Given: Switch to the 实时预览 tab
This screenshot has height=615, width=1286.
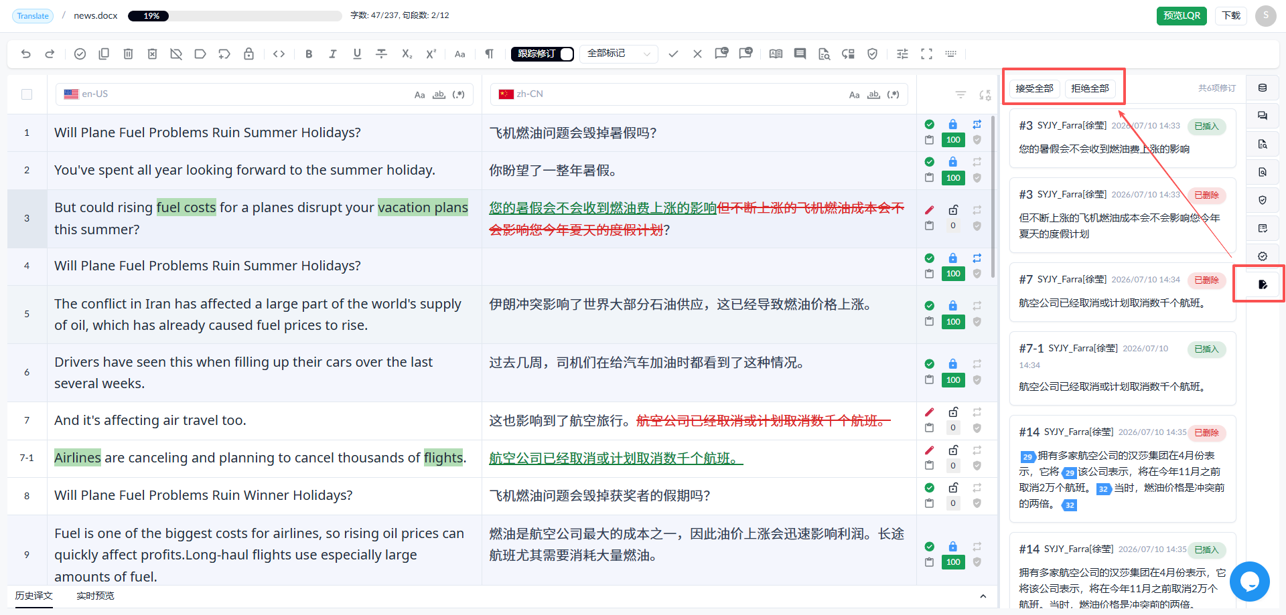Looking at the screenshot, I should (95, 596).
